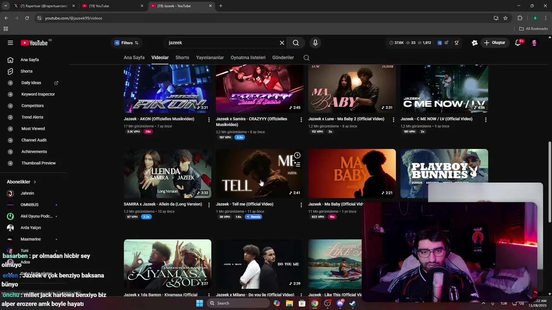
Task: Play the KIYAMASA / BODY thumbnail
Action: pos(167,263)
